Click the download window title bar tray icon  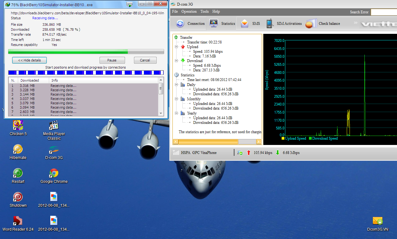[130, 4]
